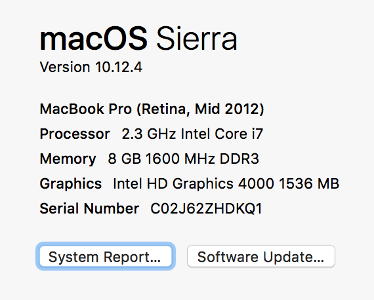
Task: Click the Graphics label
Action: [x=71, y=184]
